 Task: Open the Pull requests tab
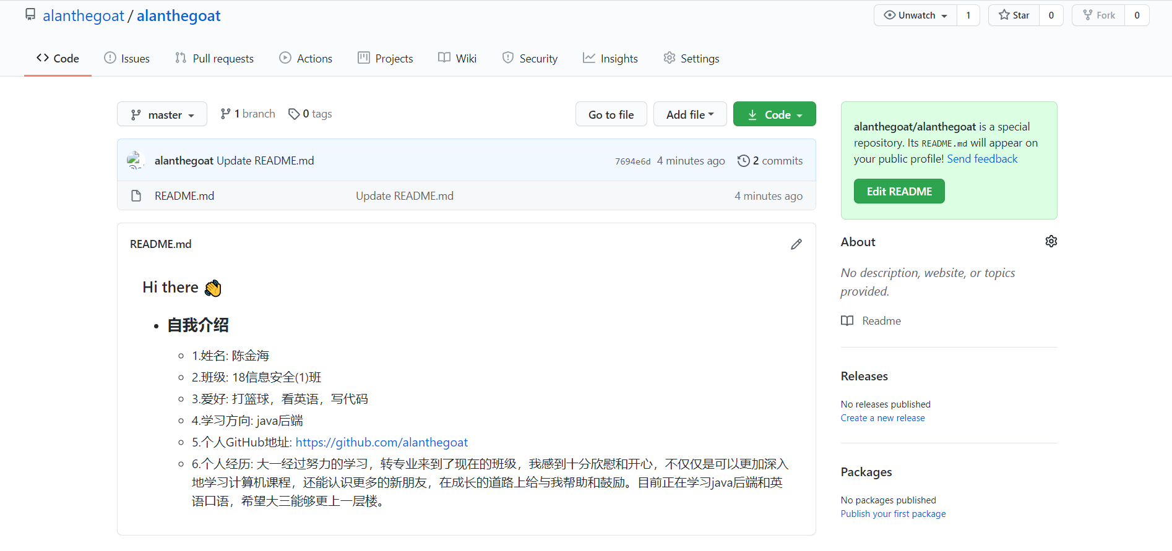(x=214, y=58)
